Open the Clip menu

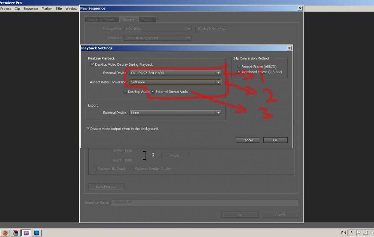click(x=17, y=9)
